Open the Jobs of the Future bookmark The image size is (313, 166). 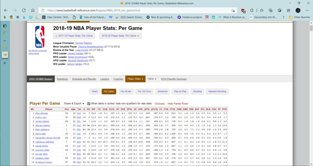pos(93,17)
